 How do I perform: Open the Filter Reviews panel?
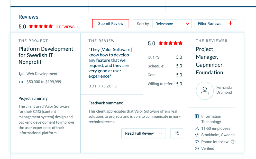tap(210, 24)
